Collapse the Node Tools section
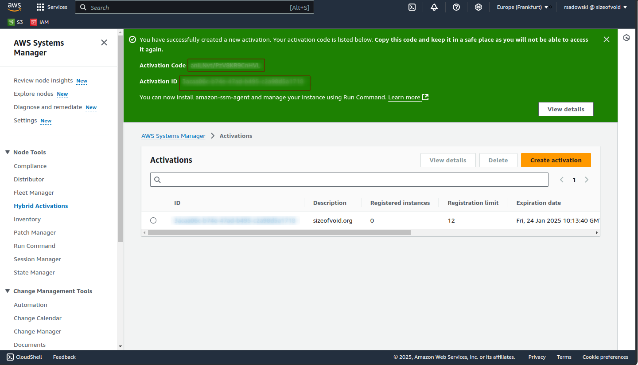The image size is (638, 365). 8,152
